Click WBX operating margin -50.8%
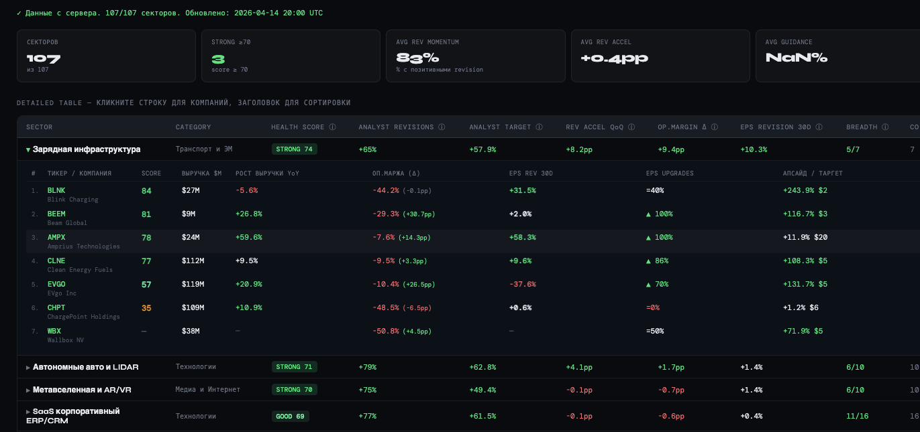The height and width of the screenshot is (432, 920). 386,331
